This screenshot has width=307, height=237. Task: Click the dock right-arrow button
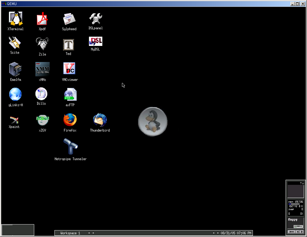click(302, 232)
